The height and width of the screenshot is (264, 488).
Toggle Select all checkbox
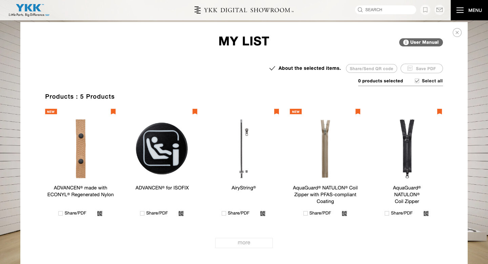[x=417, y=81]
